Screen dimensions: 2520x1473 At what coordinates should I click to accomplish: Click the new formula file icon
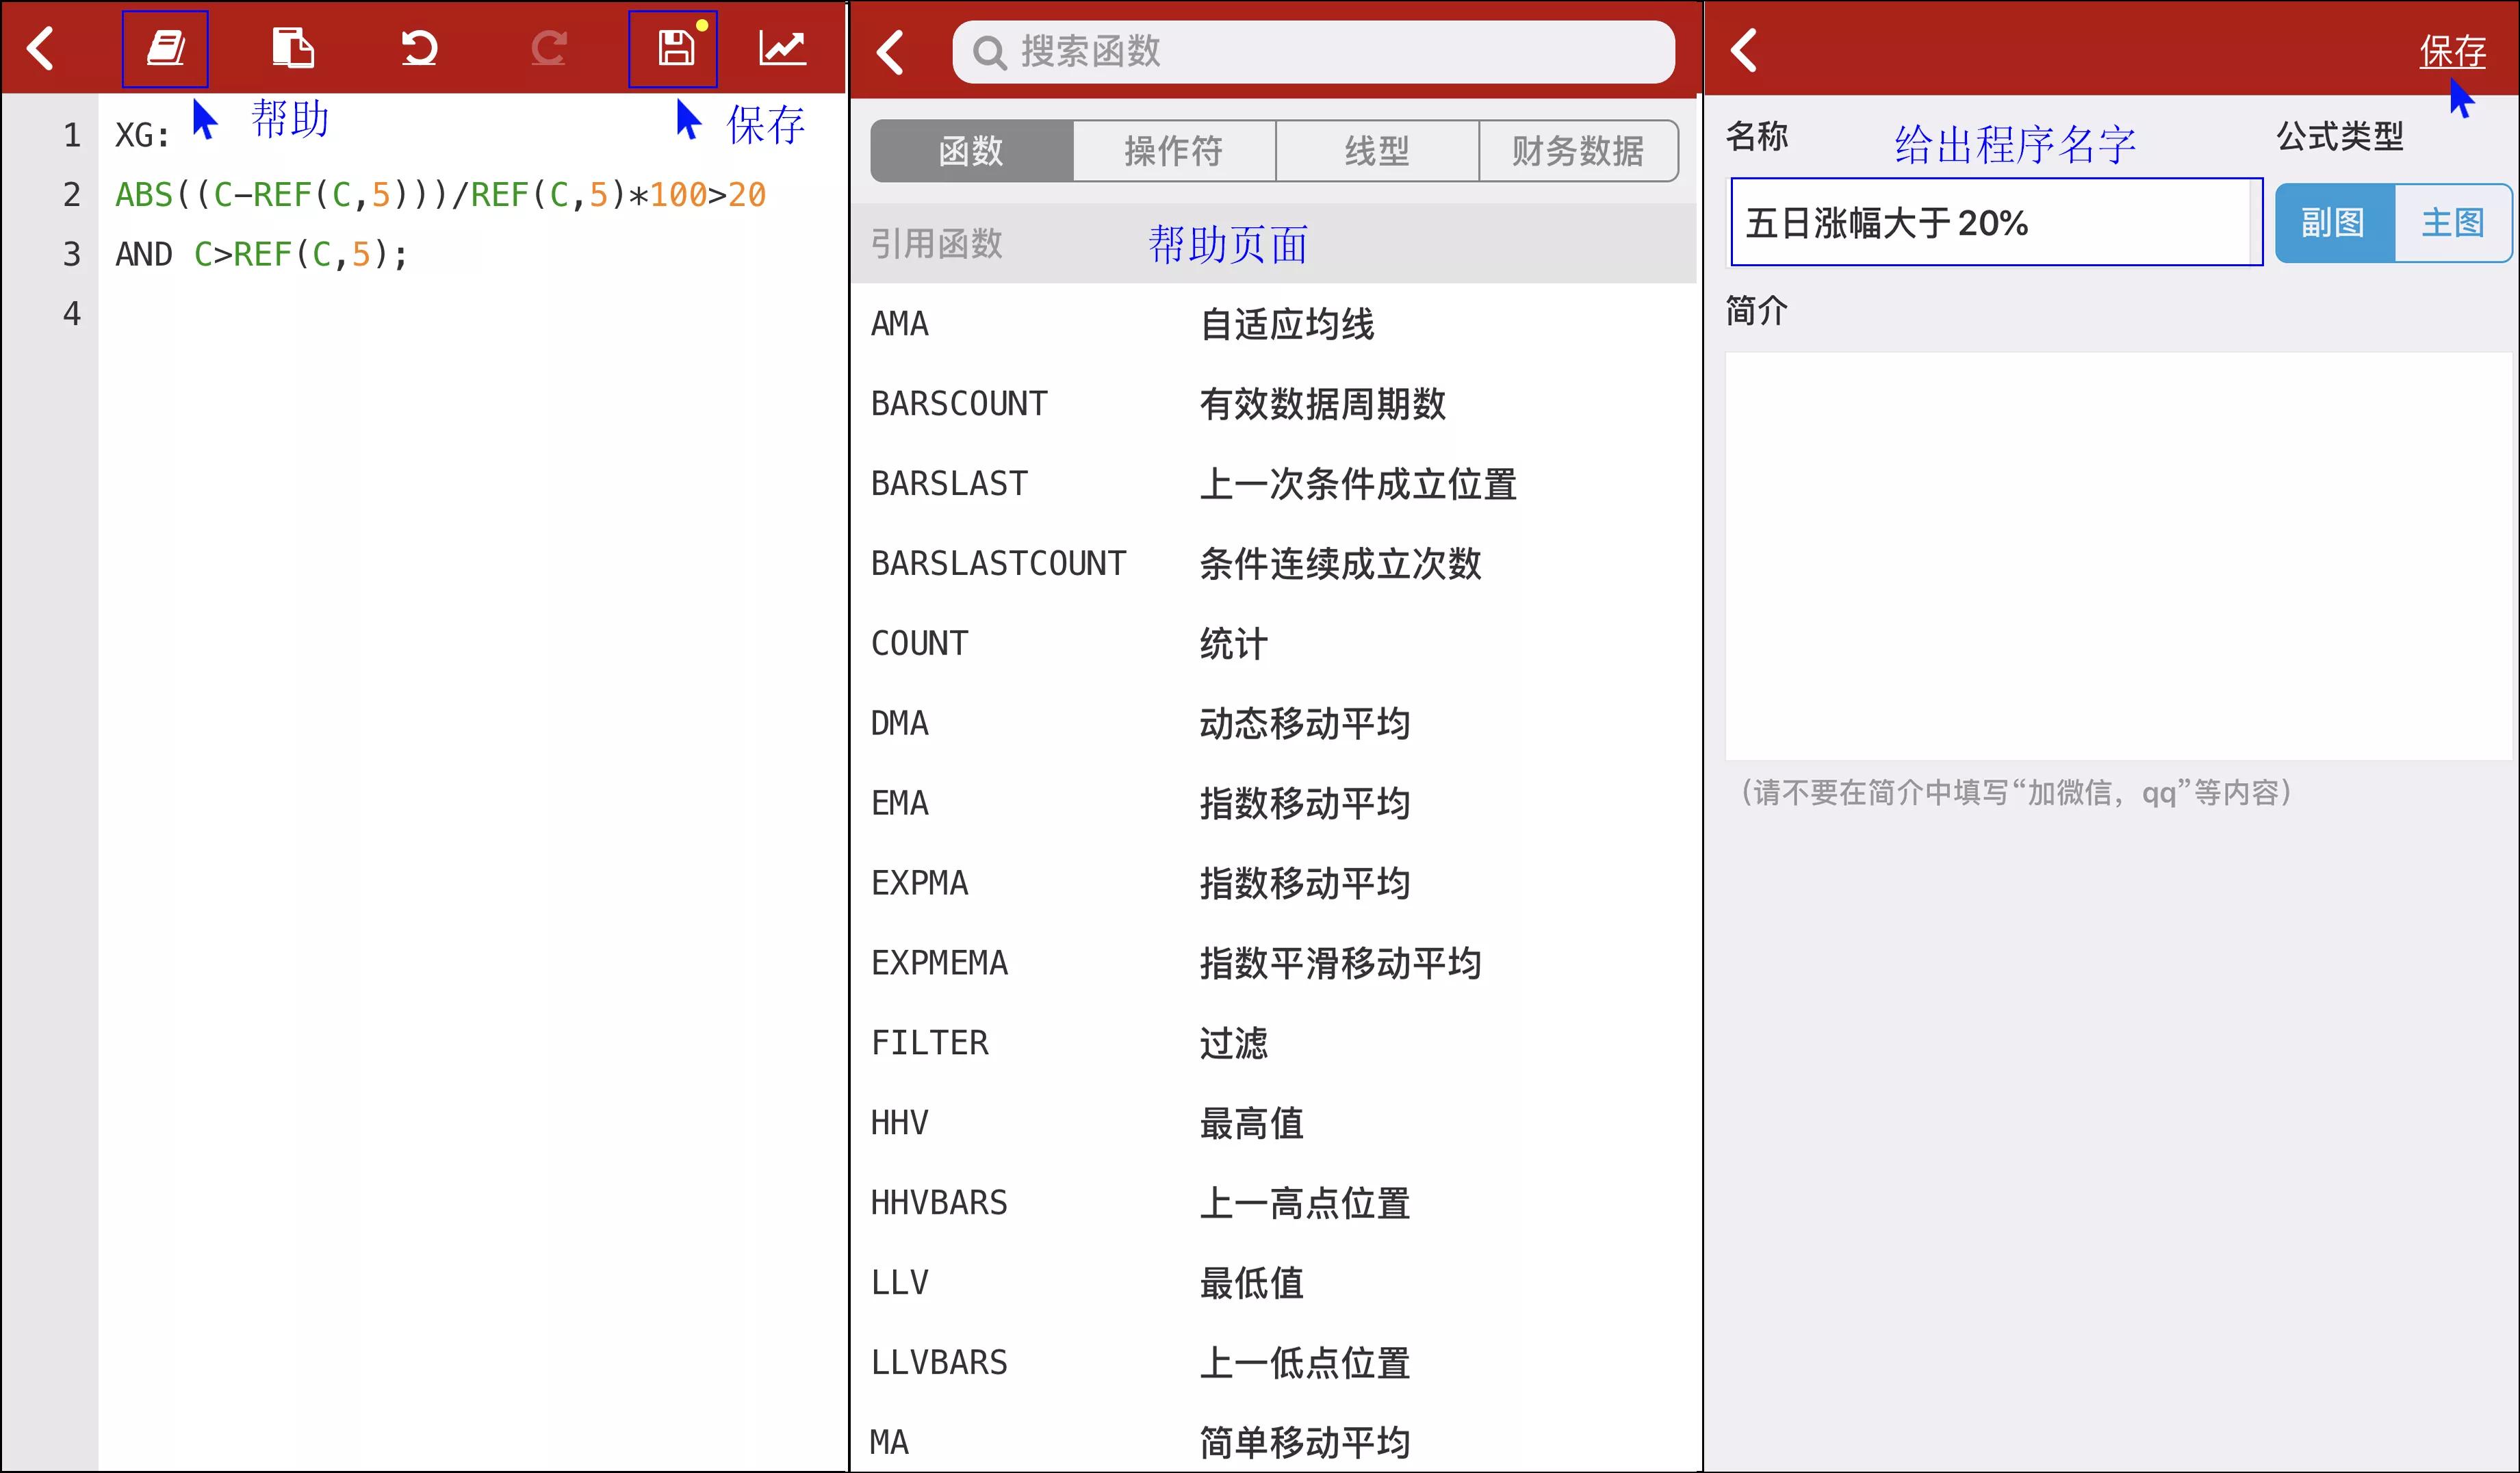click(x=293, y=47)
